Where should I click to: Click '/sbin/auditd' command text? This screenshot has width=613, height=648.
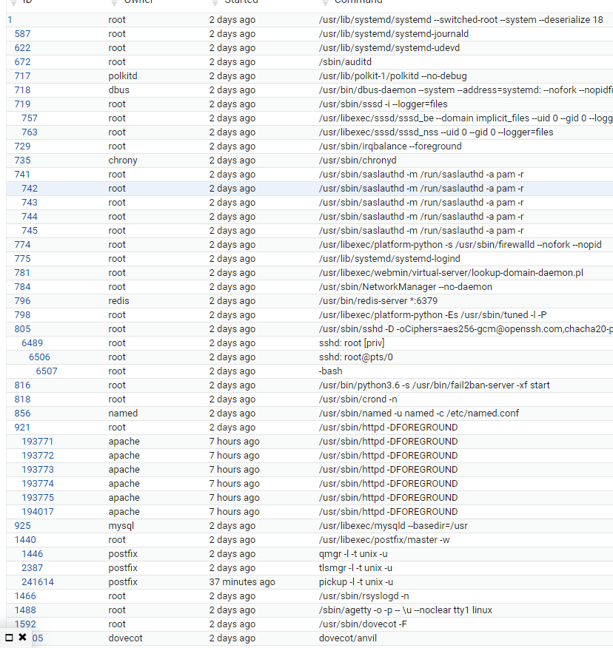tap(345, 62)
